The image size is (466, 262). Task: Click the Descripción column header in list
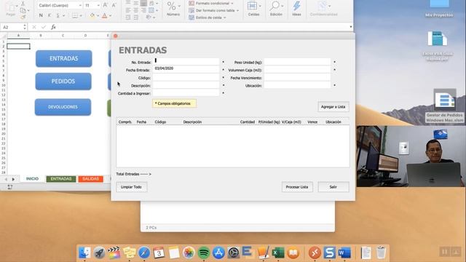pyautogui.click(x=192, y=122)
